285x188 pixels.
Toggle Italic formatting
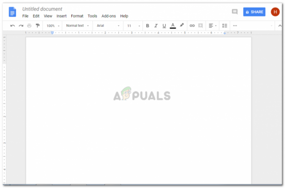[x=156, y=26]
